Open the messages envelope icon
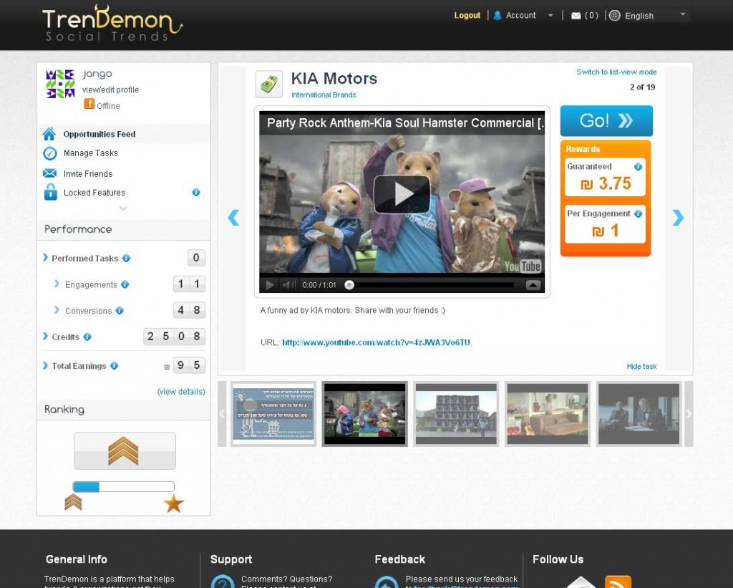This screenshot has width=733, height=588. 576,16
